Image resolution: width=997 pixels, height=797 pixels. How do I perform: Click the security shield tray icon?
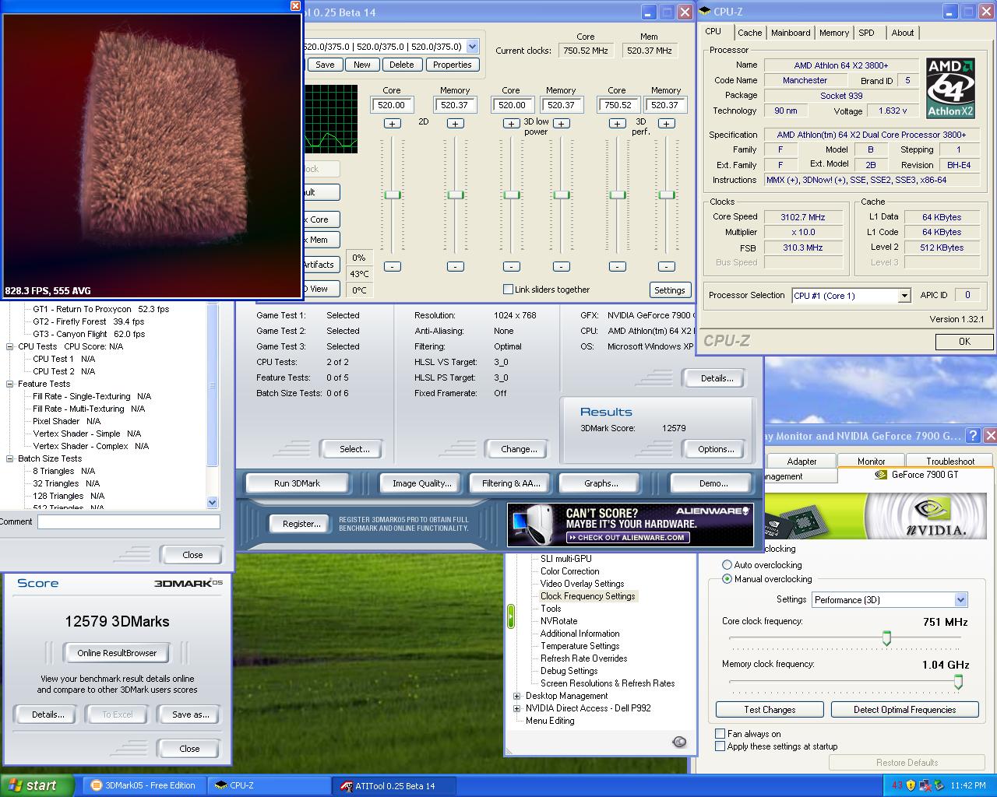point(911,785)
